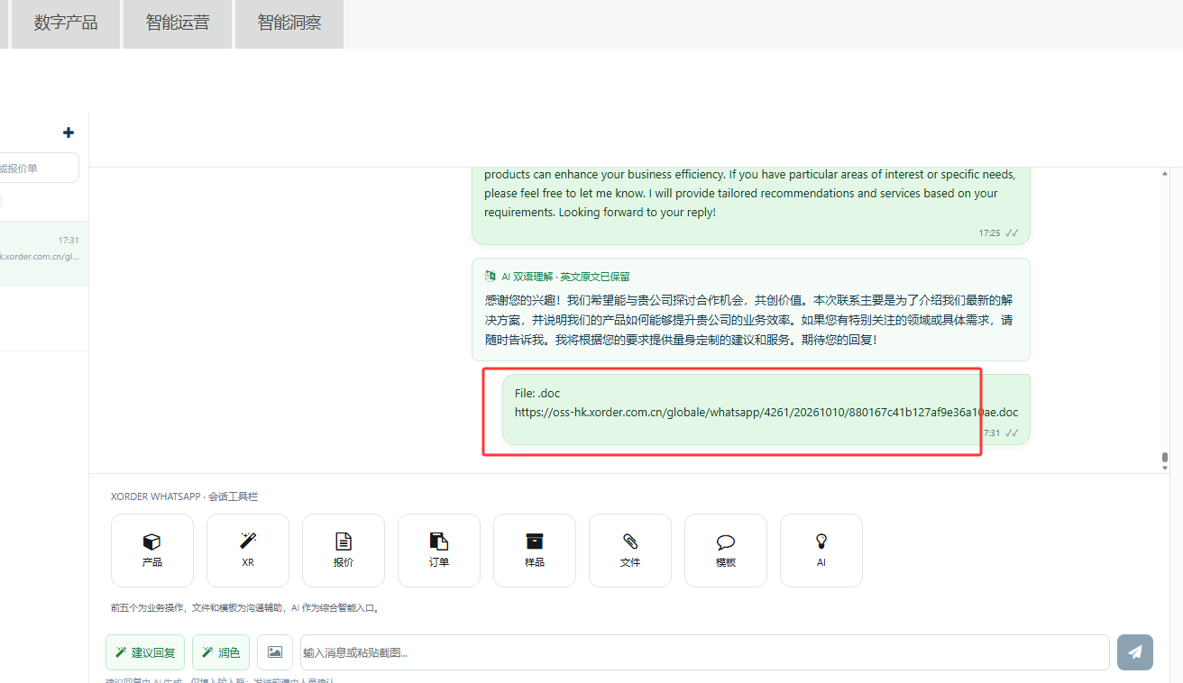This screenshot has height=683, width=1183.
Task: Switch to the 数字产品 tab
Action: click(x=66, y=23)
